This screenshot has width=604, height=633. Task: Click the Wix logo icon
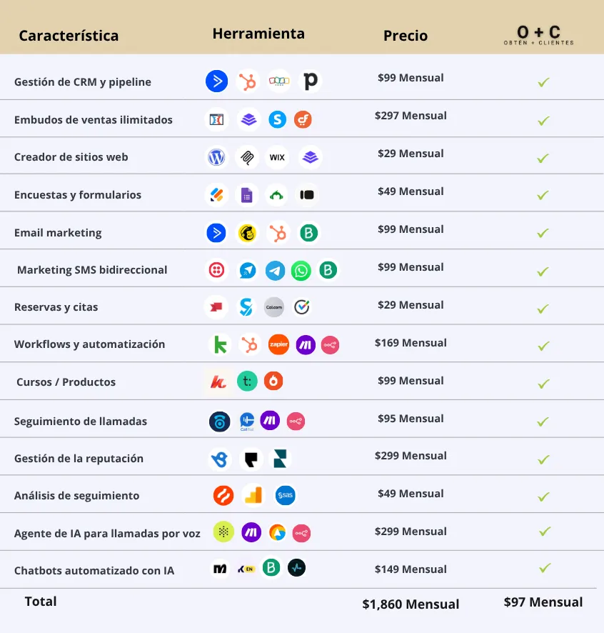[x=277, y=157]
